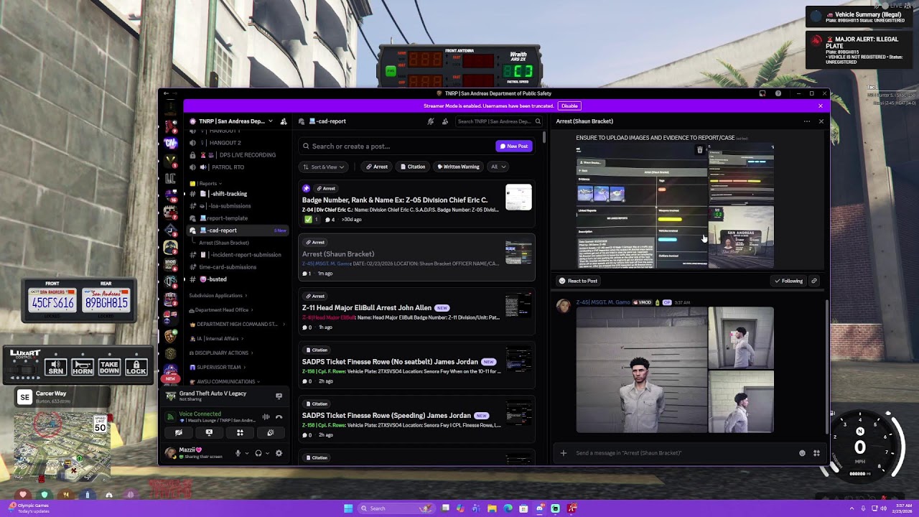This screenshot has height=517, width=919.
Task: Click the screen share button in voice panel
Action: (209, 433)
